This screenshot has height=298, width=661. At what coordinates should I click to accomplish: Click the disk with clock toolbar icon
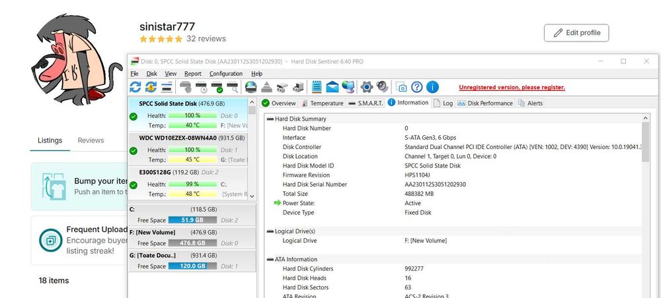202,87
